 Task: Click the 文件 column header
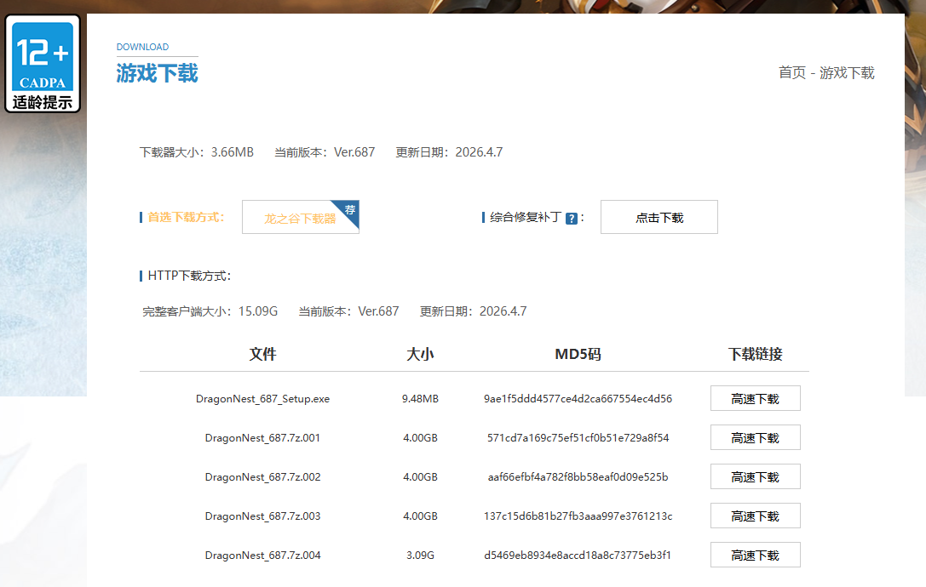click(x=262, y=354)
